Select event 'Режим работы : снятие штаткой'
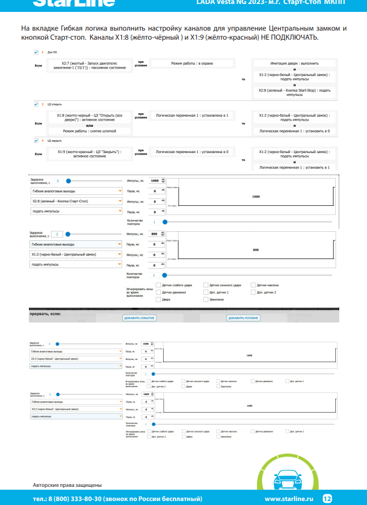The height and width of the screenshot is (505, 367). coord(90,131)
